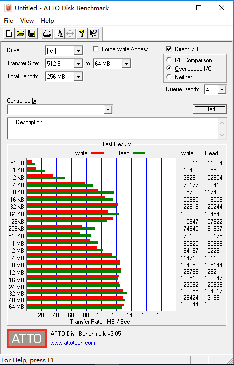The image size is (234, 365).
Task: Save results with the floppy disk icon
Action: [x=32, y=33]
